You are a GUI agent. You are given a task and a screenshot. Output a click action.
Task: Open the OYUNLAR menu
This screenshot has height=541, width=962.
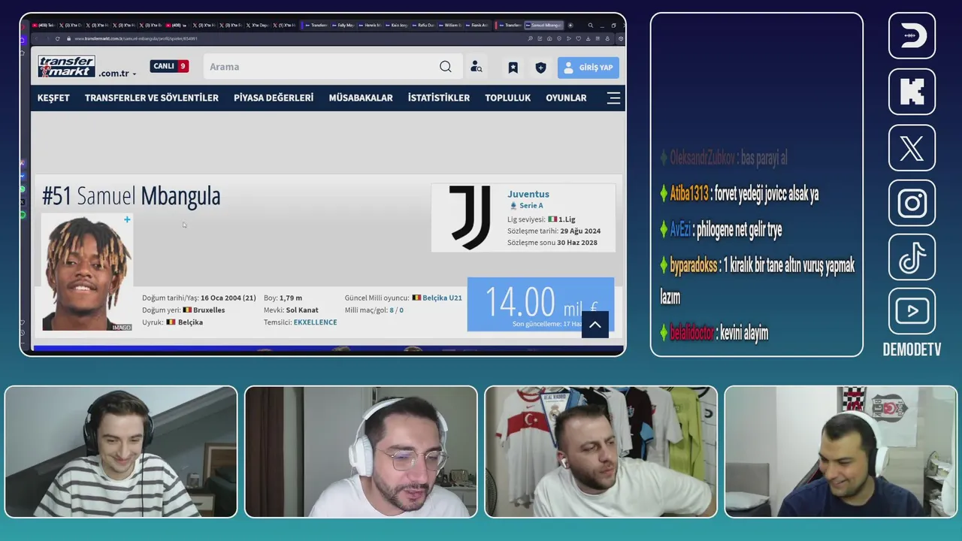pyautogui.click(x=566, y=98)
